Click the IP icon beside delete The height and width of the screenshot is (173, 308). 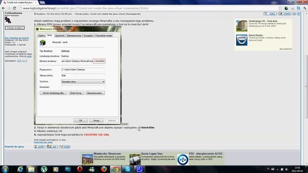tap(298, 14)
